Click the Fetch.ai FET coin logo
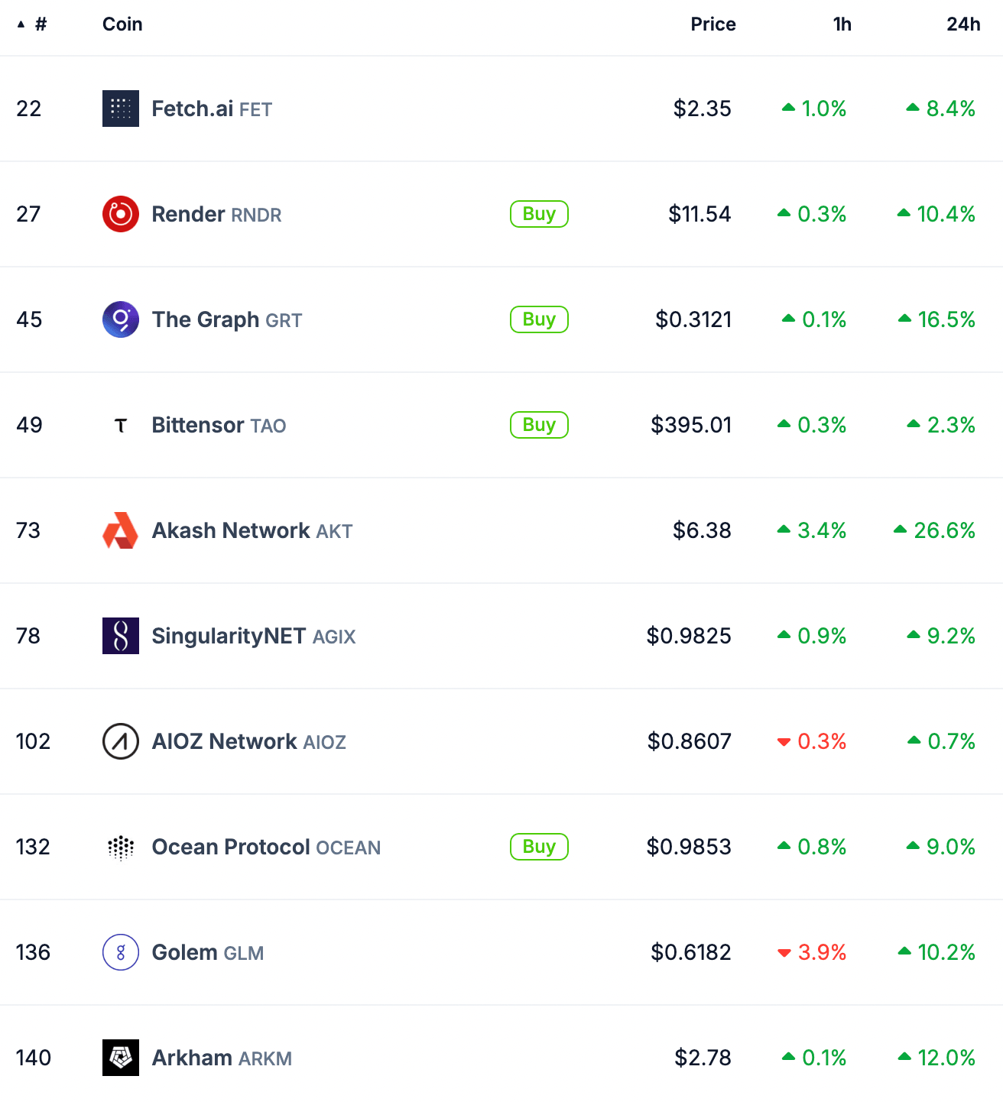This screenshot has height=1102, width=1003. click(x=120, y=109)
